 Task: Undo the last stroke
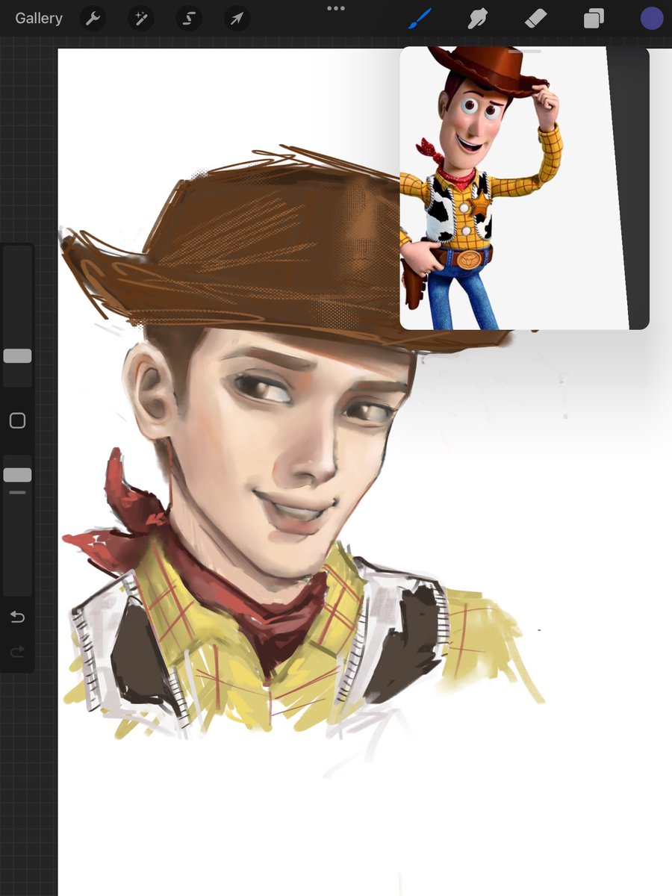click(17, 617)
